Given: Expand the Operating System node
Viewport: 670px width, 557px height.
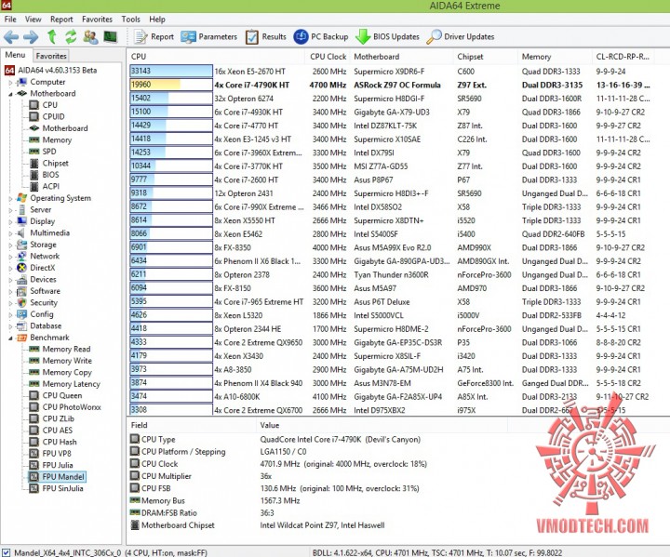Looking at the screenshot, I should [10, 199].
